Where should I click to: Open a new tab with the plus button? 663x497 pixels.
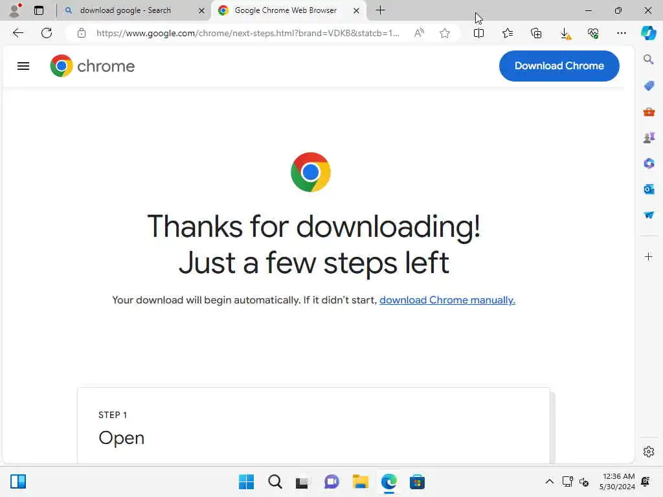click(x=380, y=10)
